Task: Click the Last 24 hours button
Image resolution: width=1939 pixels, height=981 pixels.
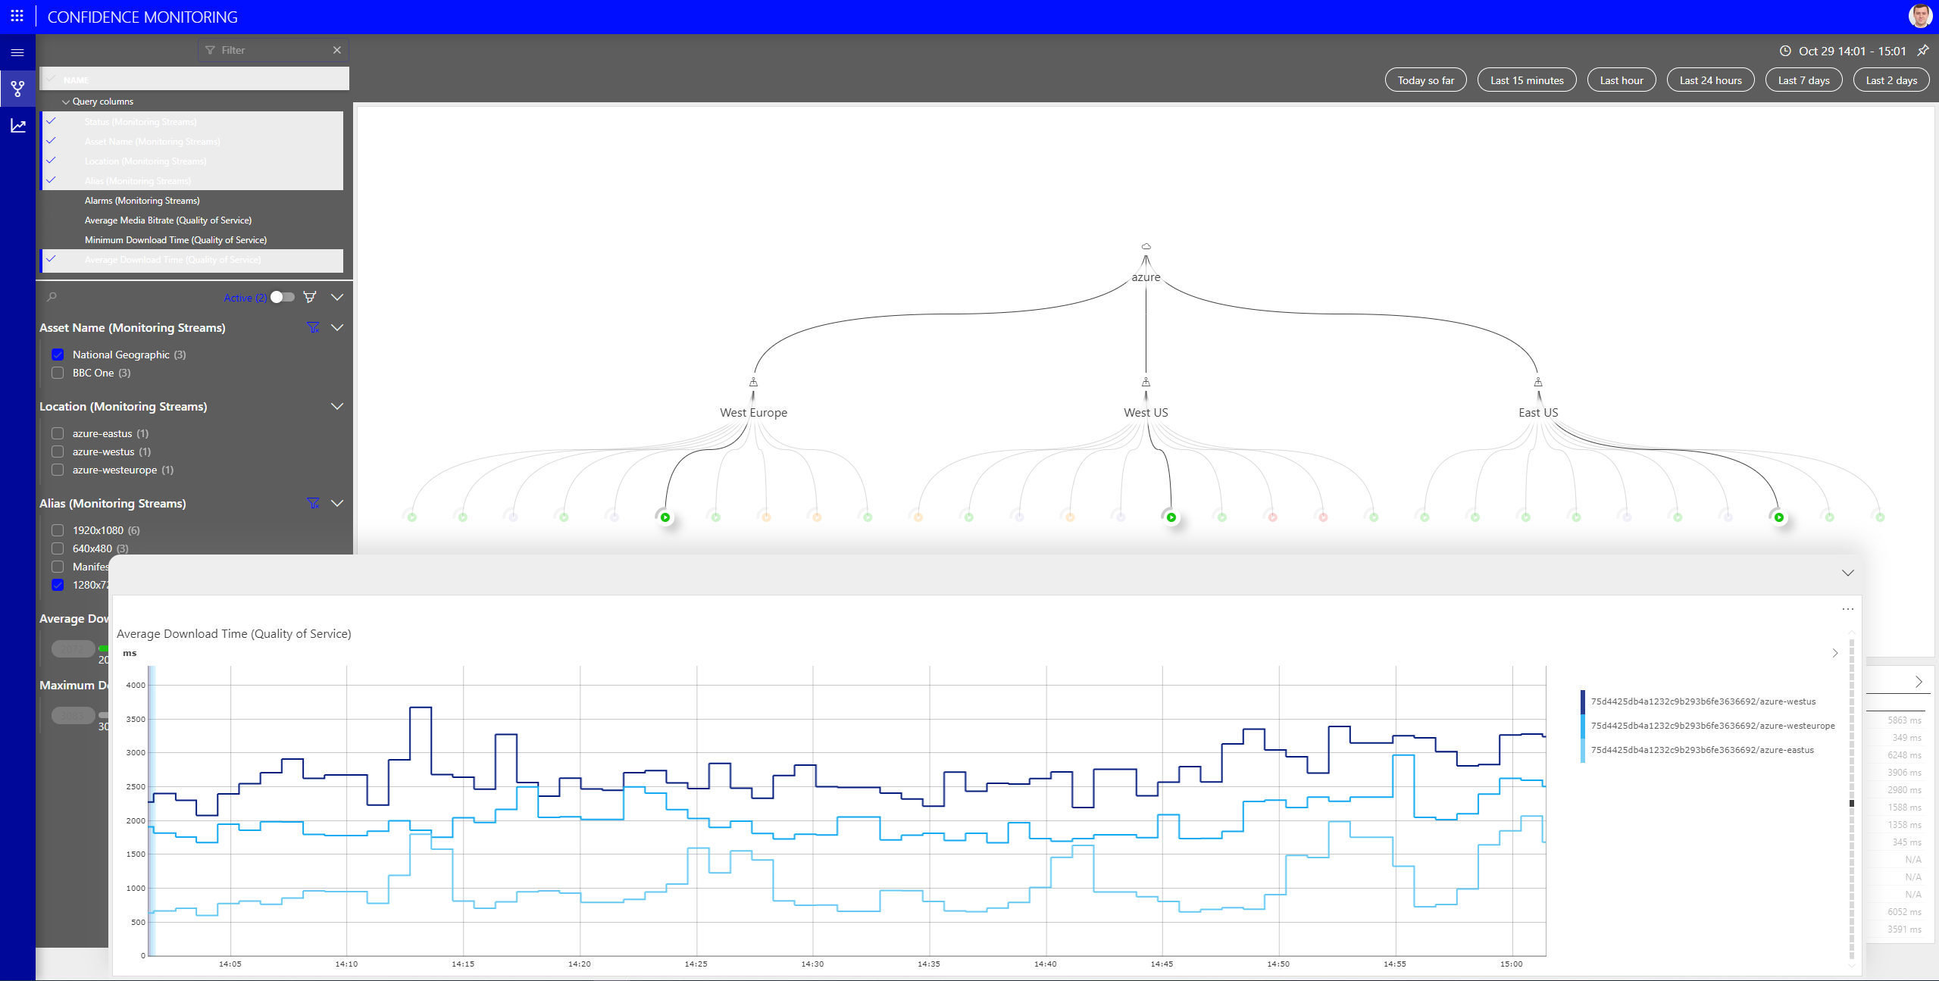Action: 1710,80
